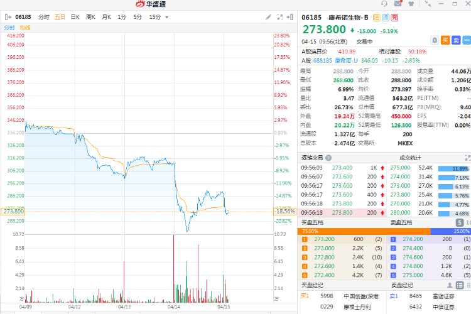Select the 09:56:03 trade at 273.400
The width and height of the screenshot is (471, 314).
tap(343, 168)
